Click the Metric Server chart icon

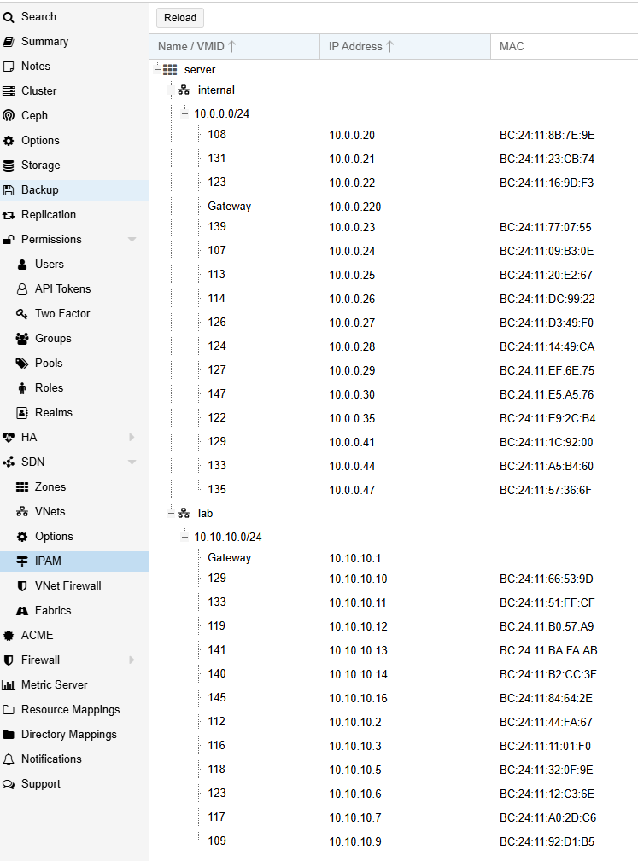click(9, 684)
